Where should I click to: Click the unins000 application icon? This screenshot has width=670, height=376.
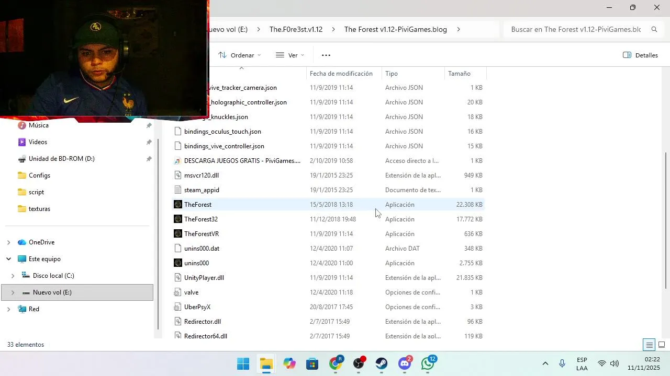click(x=178, y=263)
